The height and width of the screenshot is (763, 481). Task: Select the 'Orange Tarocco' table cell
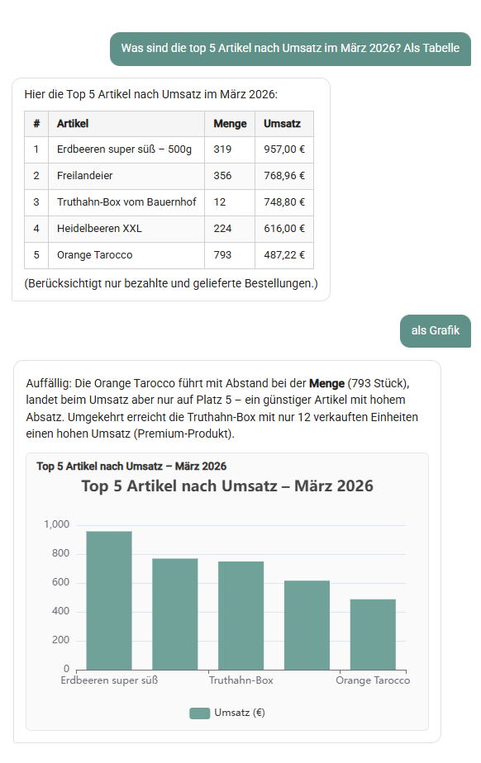pyautogui.click(x=126, y=255)
